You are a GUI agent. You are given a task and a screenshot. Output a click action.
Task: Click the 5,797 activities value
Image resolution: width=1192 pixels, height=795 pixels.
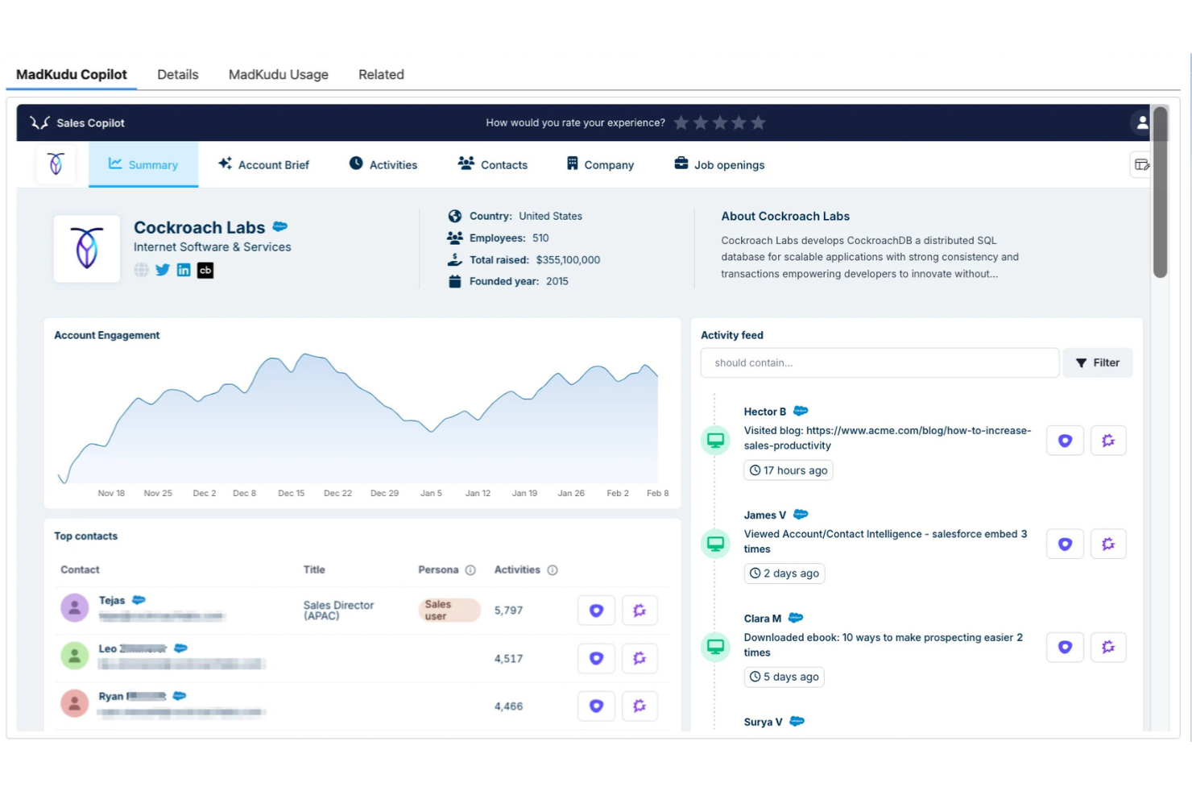[x=508, y=611]
